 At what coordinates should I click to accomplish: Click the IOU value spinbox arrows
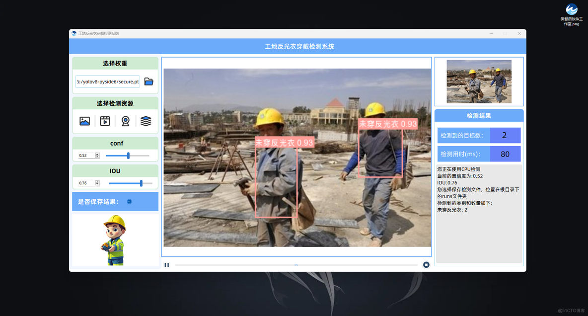(97, 183)
